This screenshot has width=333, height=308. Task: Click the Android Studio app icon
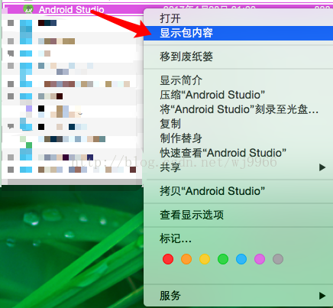[28, 9]
